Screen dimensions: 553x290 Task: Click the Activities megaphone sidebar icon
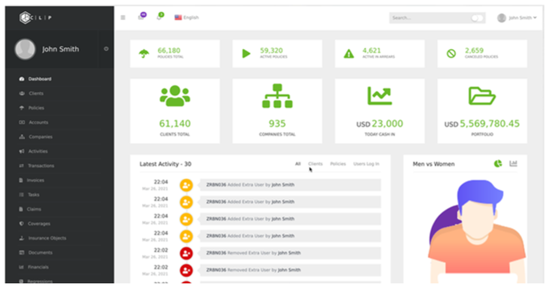click(x=22, y=151)
